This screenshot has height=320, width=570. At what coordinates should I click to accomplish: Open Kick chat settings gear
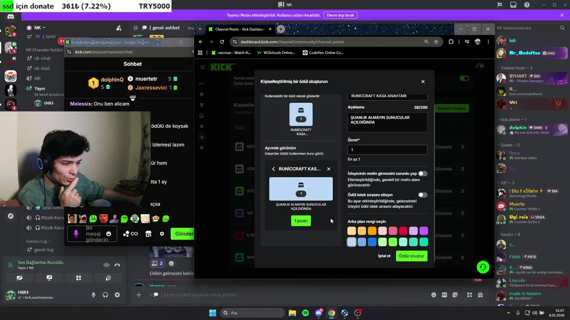click(x=162, y=234)
